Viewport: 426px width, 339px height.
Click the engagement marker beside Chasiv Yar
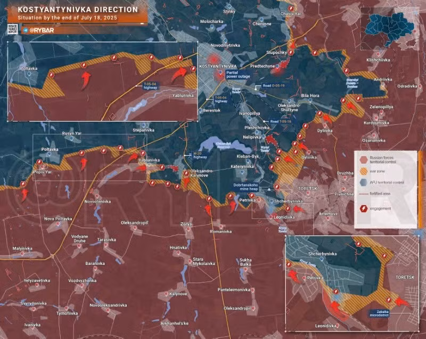coord(291,9)
